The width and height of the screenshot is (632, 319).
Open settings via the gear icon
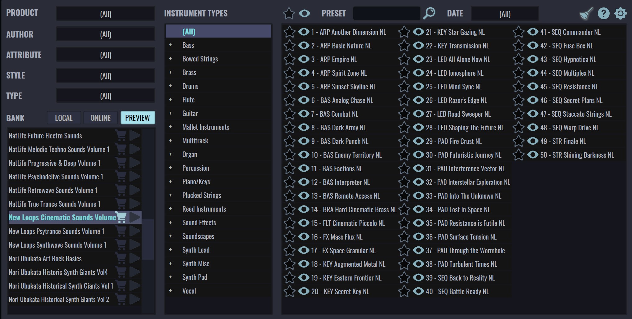[x=620, y=14]
